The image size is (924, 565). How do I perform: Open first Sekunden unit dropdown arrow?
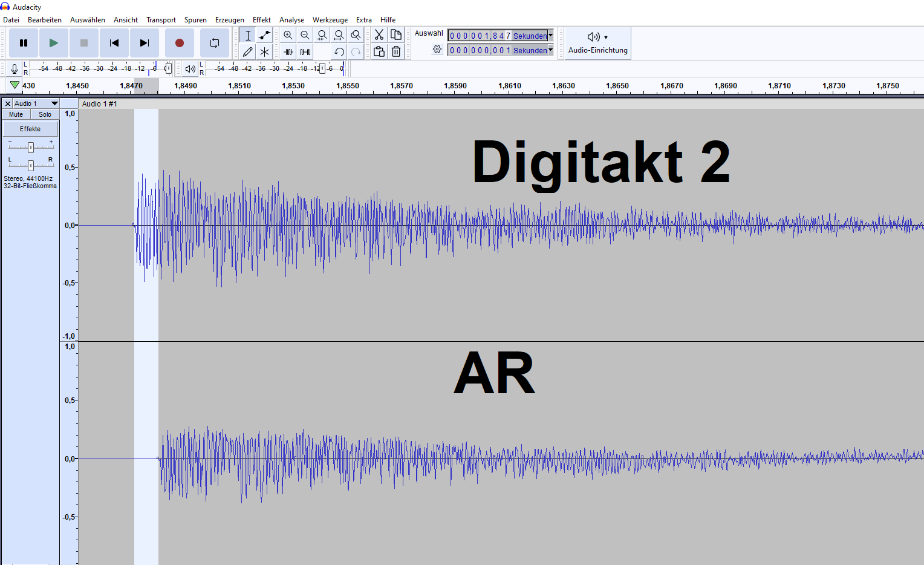tap(550, 36)
